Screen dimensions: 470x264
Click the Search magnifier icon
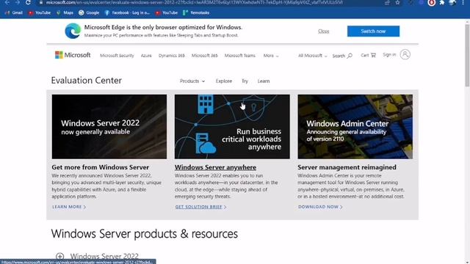point(350,56)
